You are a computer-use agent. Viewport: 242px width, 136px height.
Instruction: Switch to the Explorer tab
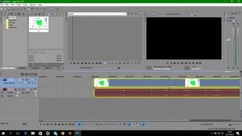tap(22, 68)
